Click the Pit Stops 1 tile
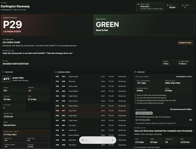Viewport: 196px width, 149px height. point(14,107)
